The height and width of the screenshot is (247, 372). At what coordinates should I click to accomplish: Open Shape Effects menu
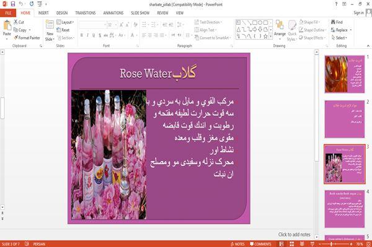pos(312,38)
